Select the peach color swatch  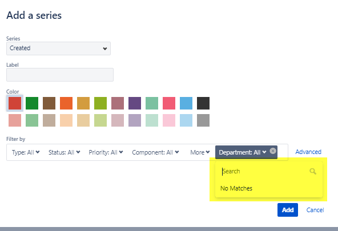[66, 120]
